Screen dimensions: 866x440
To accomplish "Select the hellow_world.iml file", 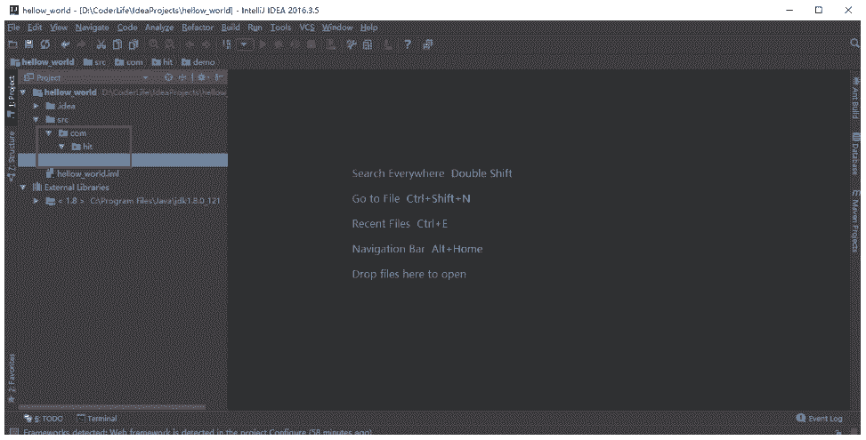I will (87, 174).
